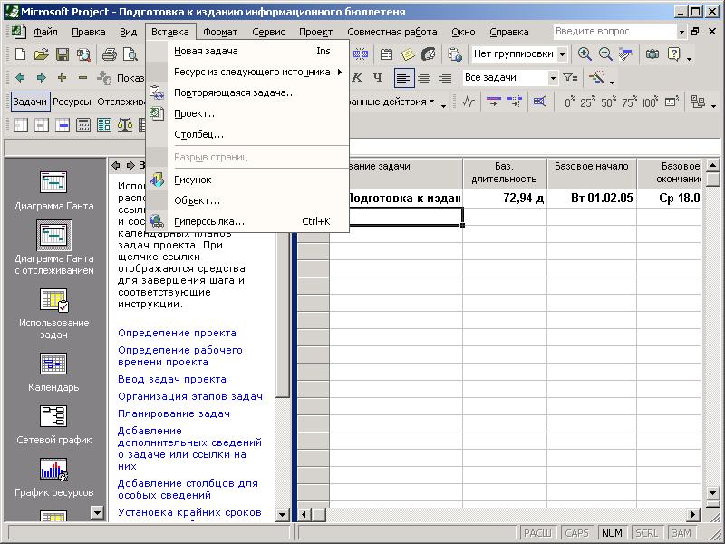This screenshot has height=544, width=725.
Task: Click the Zoom Out magnifier
Action: [x=605, y=54]
